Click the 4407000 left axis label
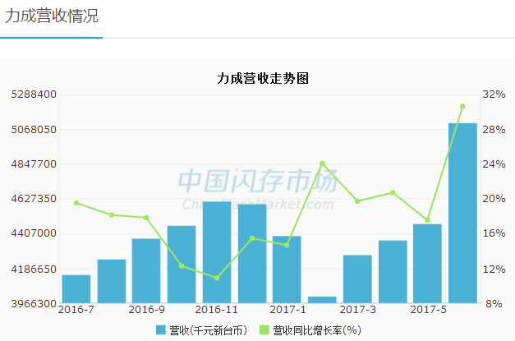The width and height of the screenshot is (515, 341). coord(34,233)
